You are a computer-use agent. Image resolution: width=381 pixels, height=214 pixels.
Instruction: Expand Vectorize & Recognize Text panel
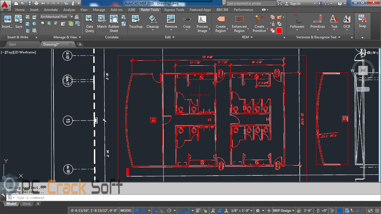pyautogui.click(x=318, y=37)
